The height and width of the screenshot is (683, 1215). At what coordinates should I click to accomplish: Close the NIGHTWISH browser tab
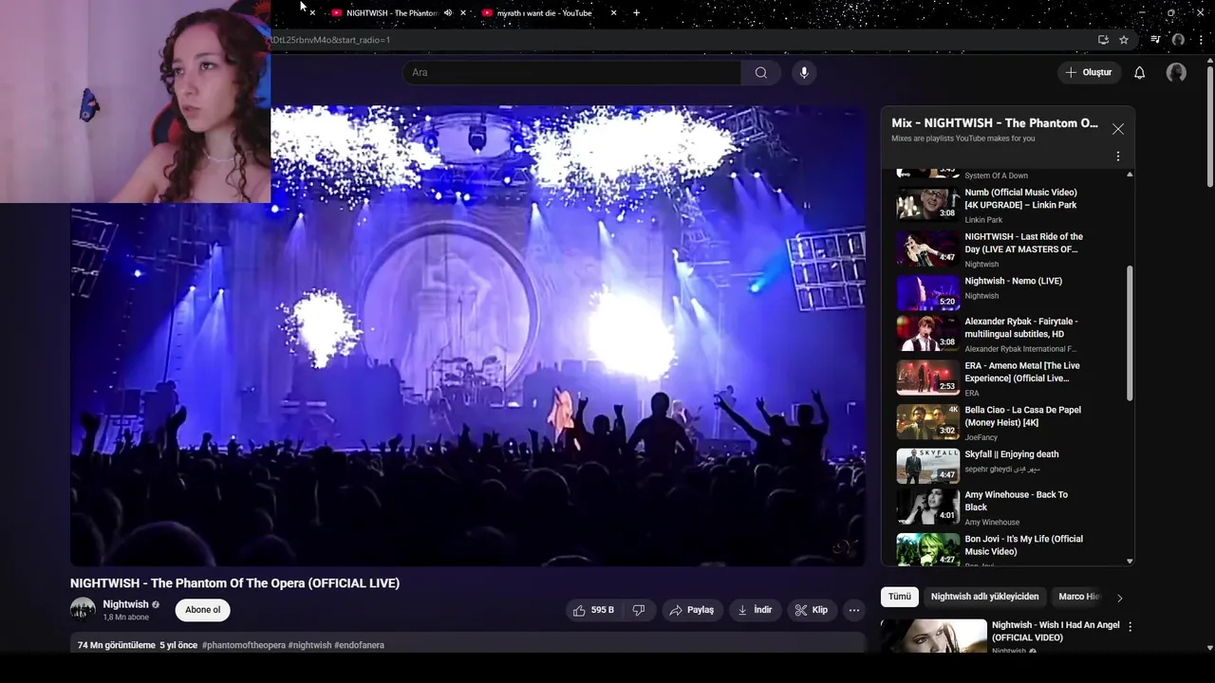tap(463, 13)
